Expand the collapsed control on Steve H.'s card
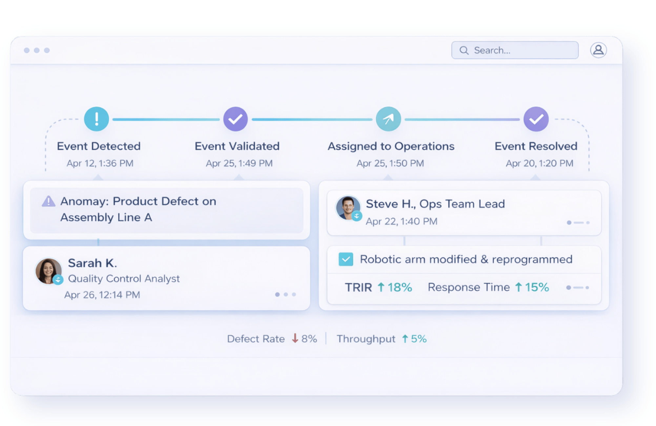 (x=579, y=223)
